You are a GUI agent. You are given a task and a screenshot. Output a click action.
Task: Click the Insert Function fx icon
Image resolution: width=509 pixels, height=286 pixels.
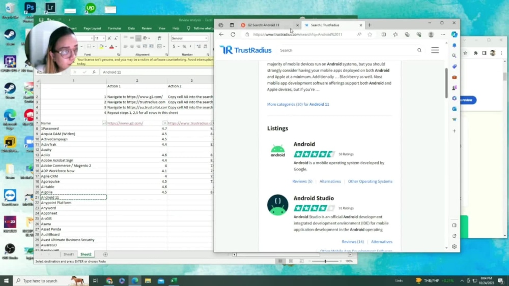pyautogui.click(x=94, y=72)
